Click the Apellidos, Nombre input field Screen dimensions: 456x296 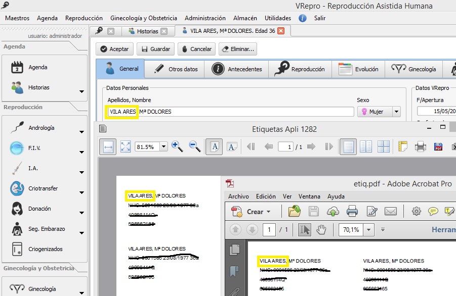(231, 112)
